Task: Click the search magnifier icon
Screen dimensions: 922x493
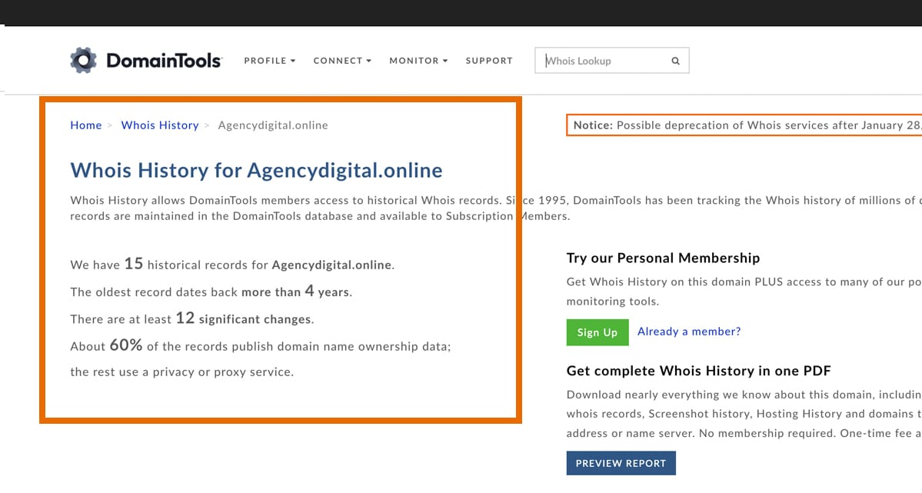Action: pos(676,61)
